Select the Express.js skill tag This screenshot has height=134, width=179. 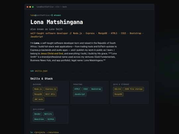[x=51, y=89]
